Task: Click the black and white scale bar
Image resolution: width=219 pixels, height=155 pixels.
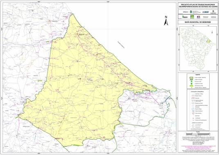Action: click(198, 134)
